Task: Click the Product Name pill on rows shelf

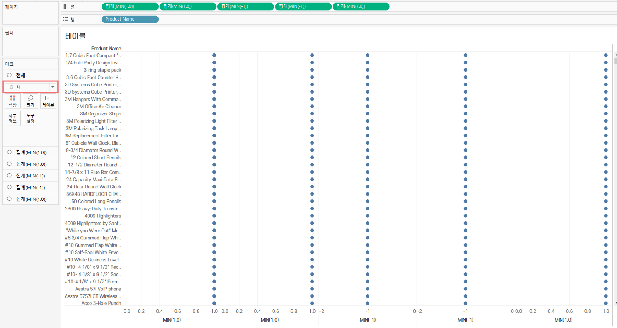Action: tap(130, 19)
